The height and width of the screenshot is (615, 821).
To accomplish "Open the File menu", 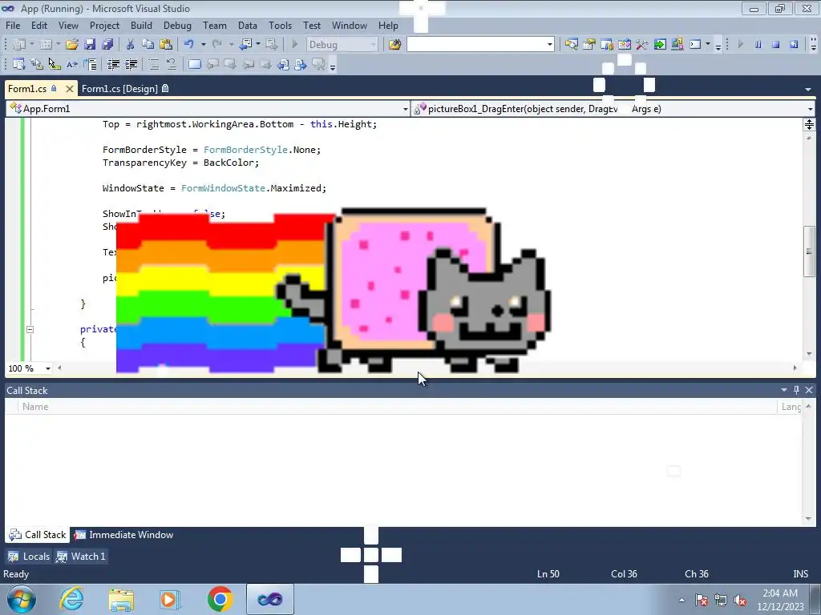I will tap(13, 25).
